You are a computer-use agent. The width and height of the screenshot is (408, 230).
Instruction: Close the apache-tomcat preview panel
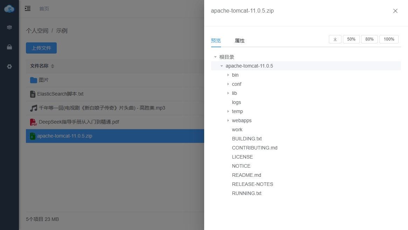[x=395, y=11]
